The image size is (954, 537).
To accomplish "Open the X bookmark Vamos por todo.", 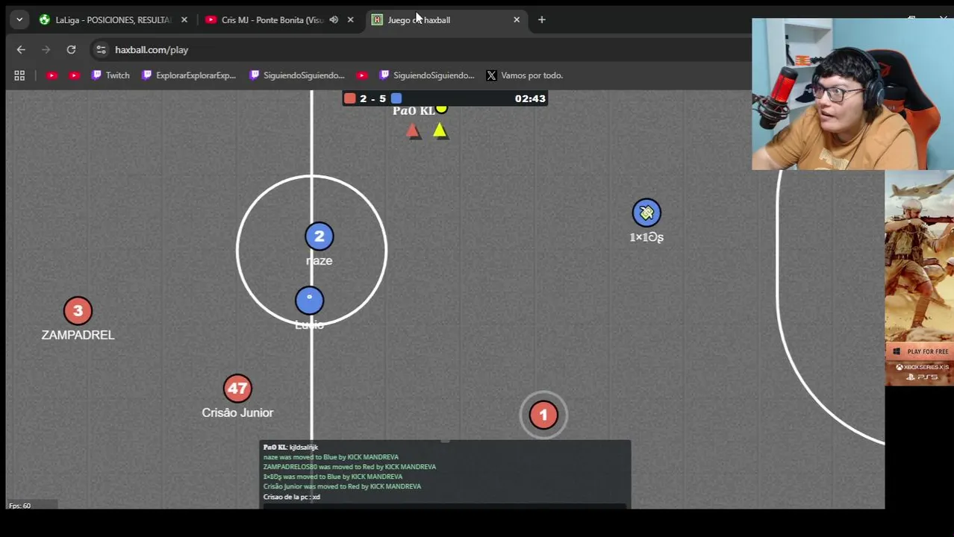I will (525, 75).
